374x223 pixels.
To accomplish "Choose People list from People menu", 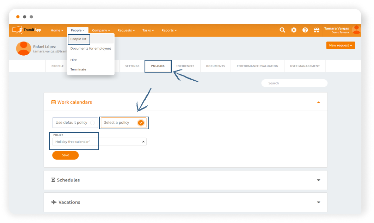I will pyautogui.click(x=79, y=39).
